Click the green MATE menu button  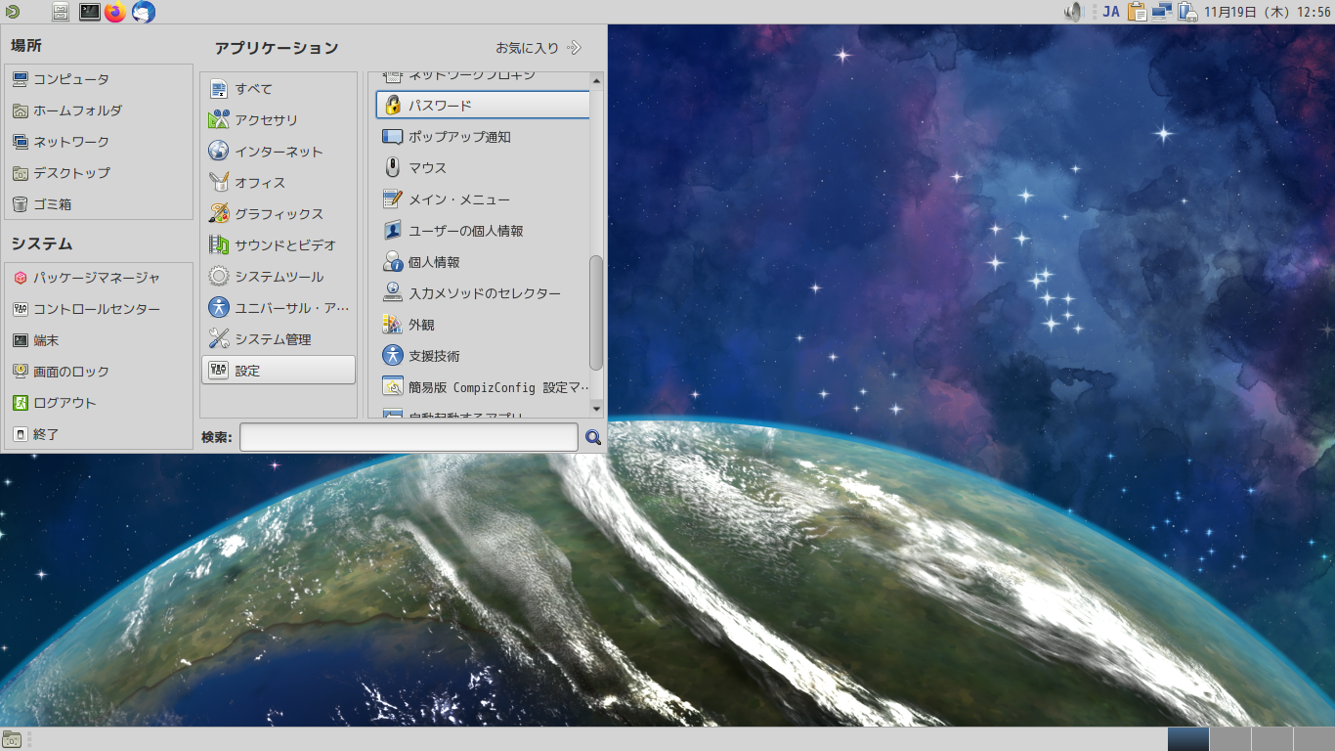tap(13, 12)
